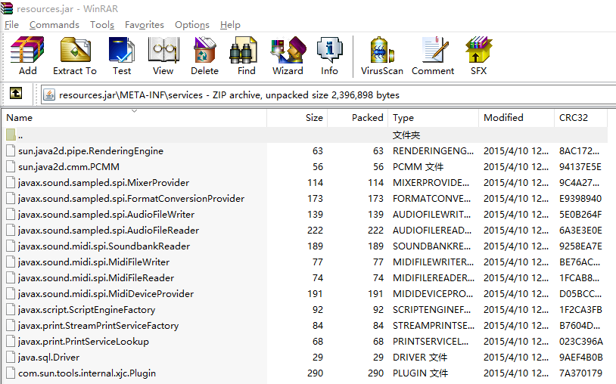
Task: Go up one folder level button
Action: click(16, 94)
